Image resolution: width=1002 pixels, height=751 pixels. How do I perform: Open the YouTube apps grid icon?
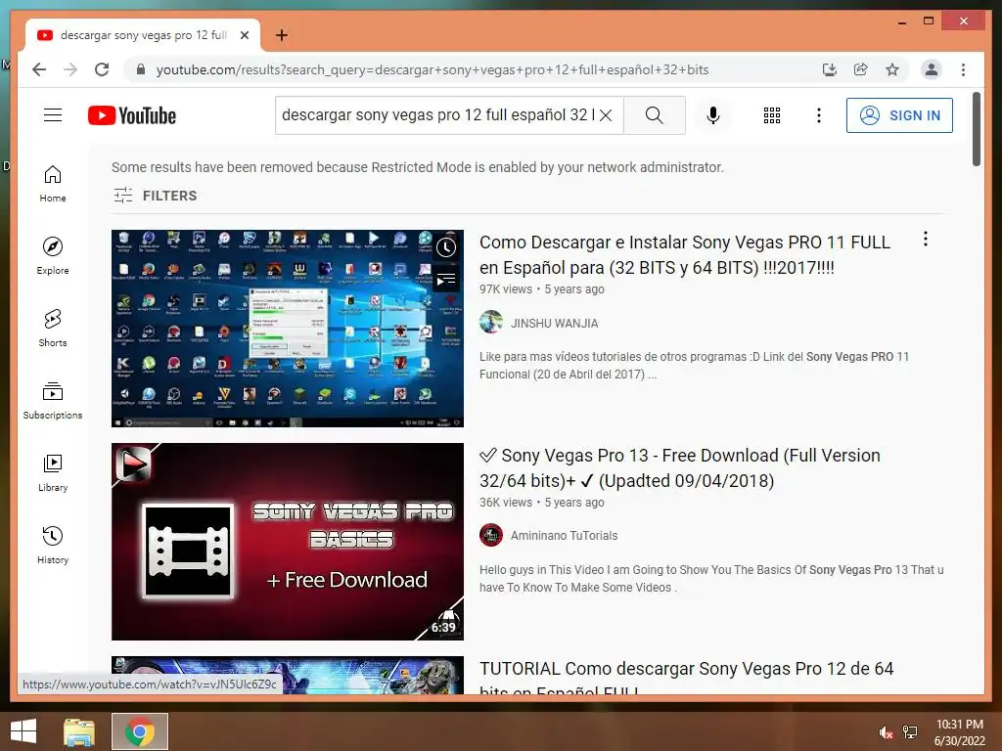pos(772,115)
